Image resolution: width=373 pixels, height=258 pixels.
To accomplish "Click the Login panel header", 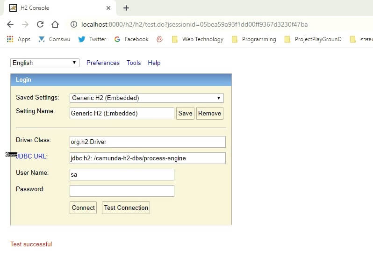I will (x=121, y=79).
